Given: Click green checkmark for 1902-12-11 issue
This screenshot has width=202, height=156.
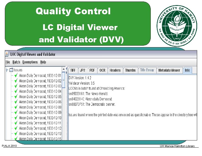Looking at the screenshot, I should 16,123.
